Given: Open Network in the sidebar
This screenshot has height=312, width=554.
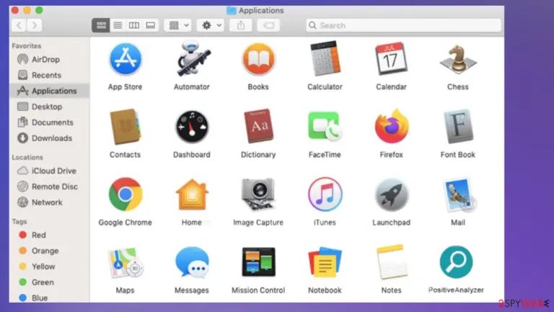Looking at the screenshot, I should click(x=50, y=202).
